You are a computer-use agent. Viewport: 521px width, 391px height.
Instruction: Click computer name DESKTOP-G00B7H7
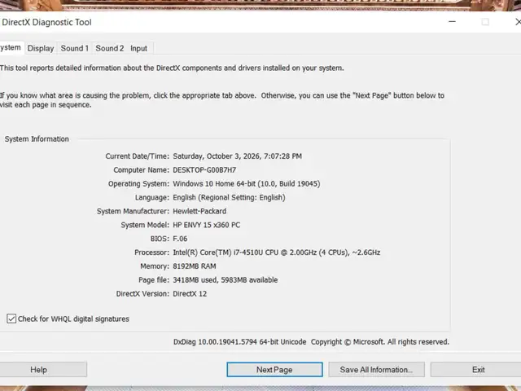[x=204, y=170]
